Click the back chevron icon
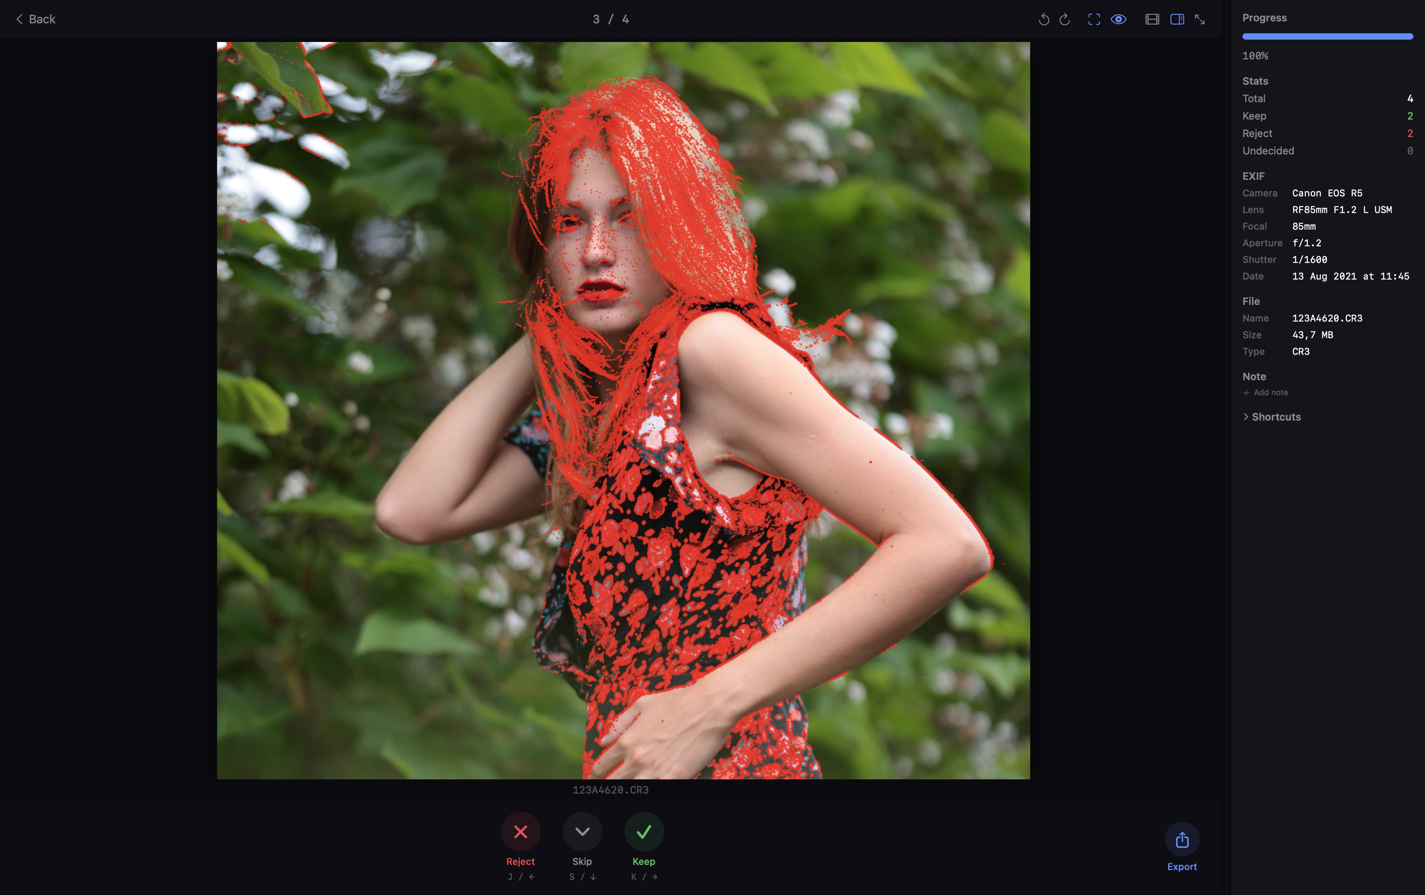Image resolution: width=1425 pixels, height=895 pixels. click(19, 19)
